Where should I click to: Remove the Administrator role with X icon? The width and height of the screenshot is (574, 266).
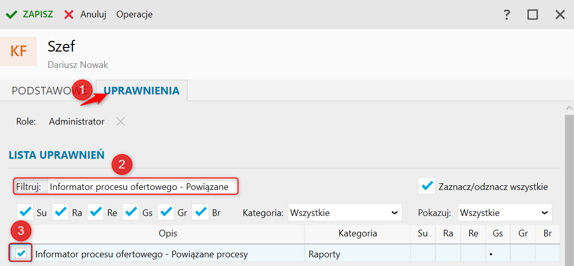pos(120,122)
